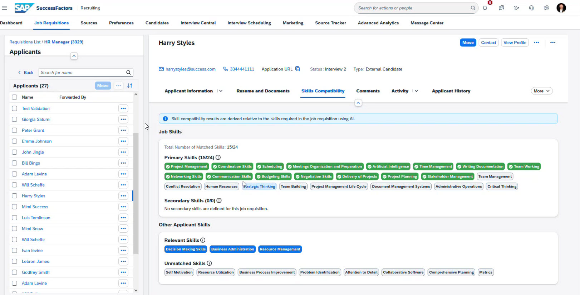Open the headset support icon
Image resolution: width=580 pixels, height=295 pixels.
(x=531, y=8)
